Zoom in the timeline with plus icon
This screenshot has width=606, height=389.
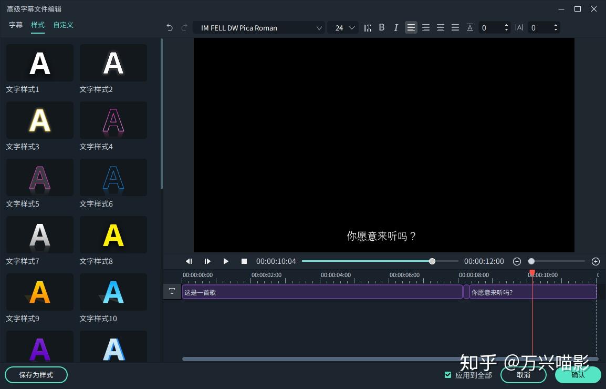(595, 262)
